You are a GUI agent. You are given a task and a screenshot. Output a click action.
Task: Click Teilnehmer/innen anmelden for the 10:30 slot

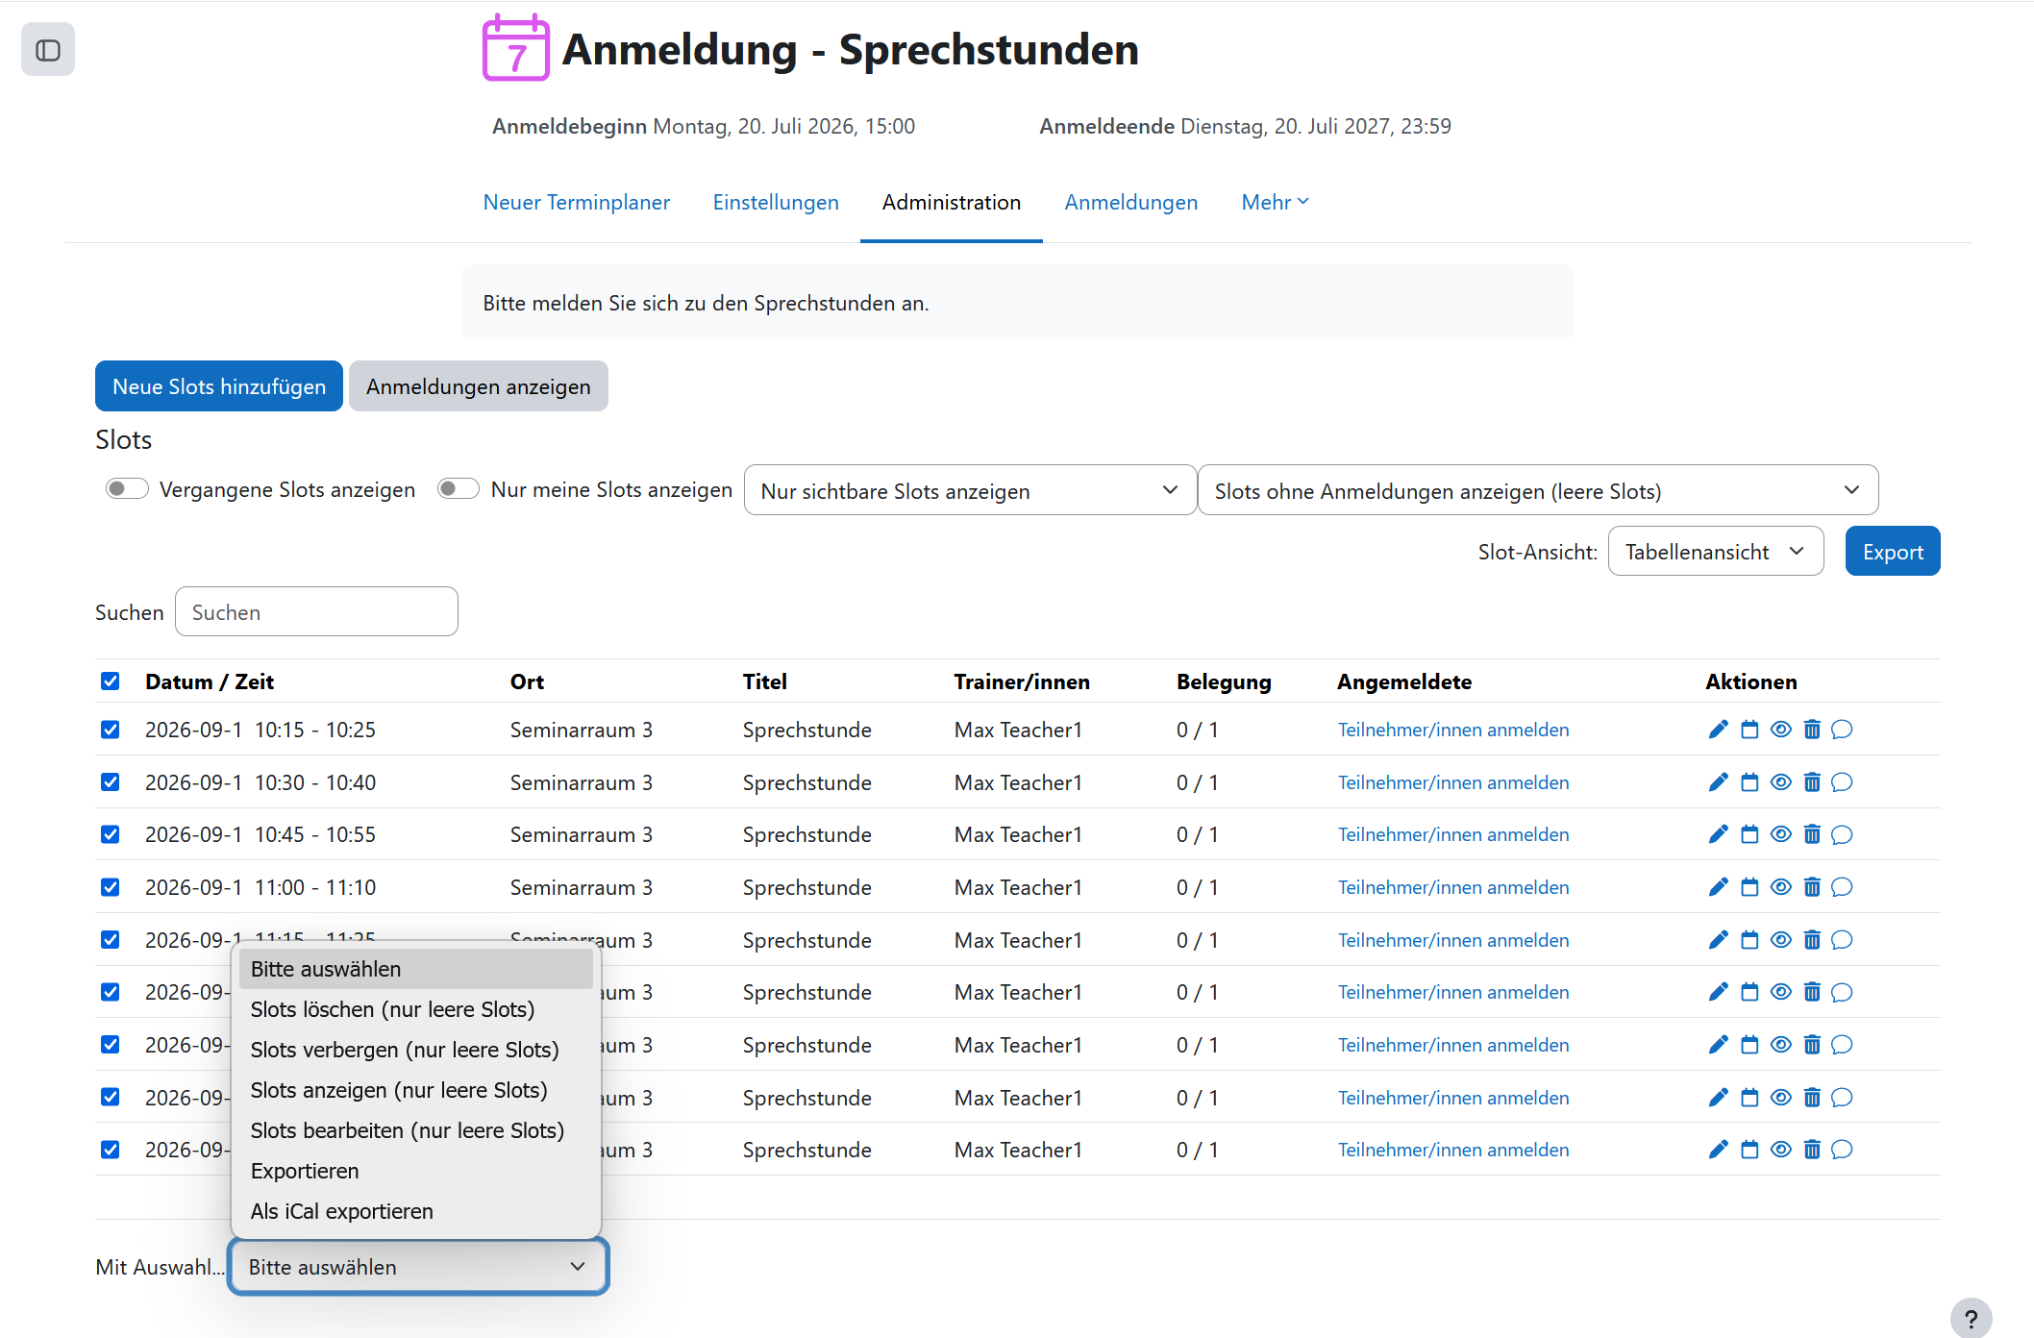point(1453,782)
